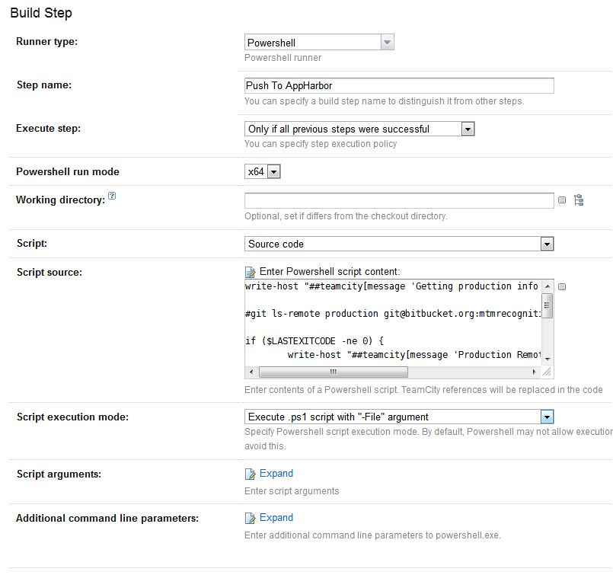Click the Step name text field
The image size is (613, 575).
(398, 86)
